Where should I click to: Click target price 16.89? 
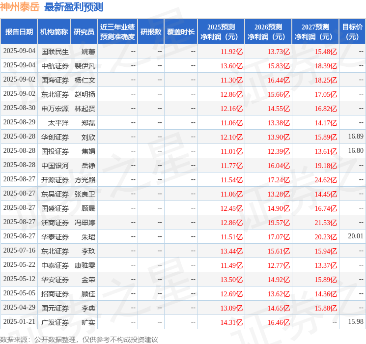(x=356, y=137)
